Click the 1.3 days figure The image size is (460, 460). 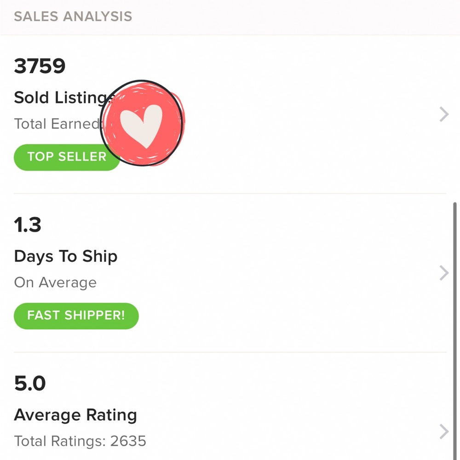(28, 225)
